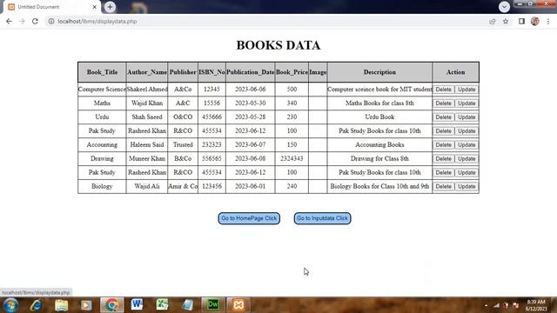
Task: Reload the displaydata.php page
Action: click(35, 21)
